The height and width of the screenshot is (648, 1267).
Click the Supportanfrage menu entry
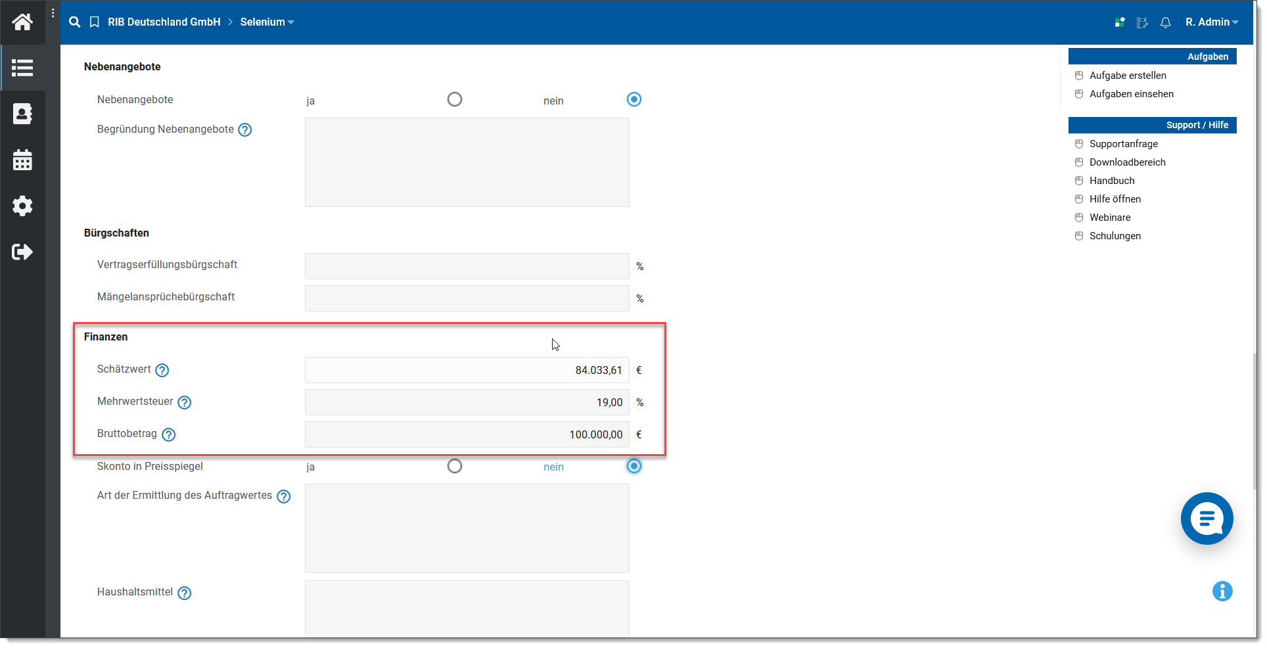(x=1124, y=144)
